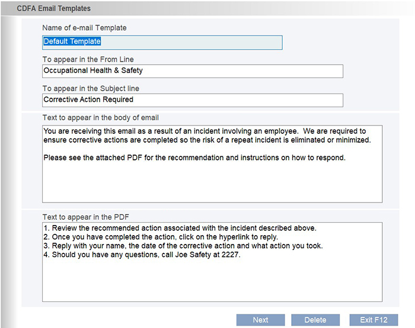The height and width of the screenshot is (328, 415).
Task: Click the Default Template name field
Action: pos(162,42)
